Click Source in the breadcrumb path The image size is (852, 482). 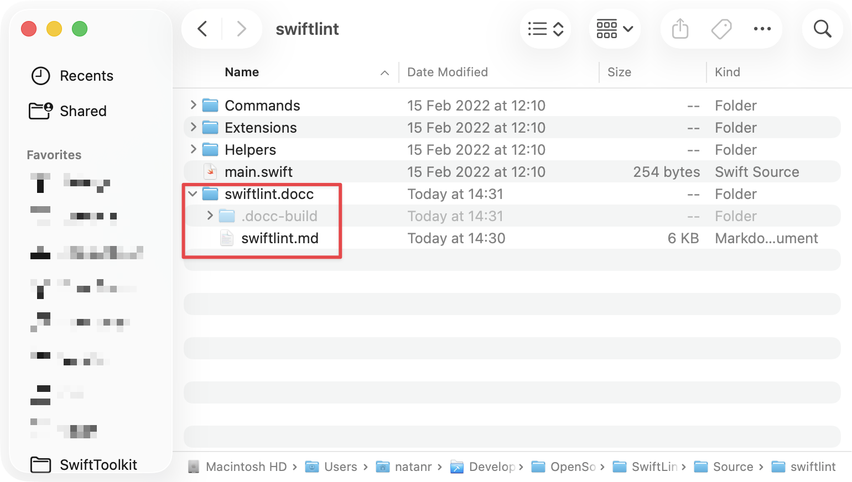[734, 467]
